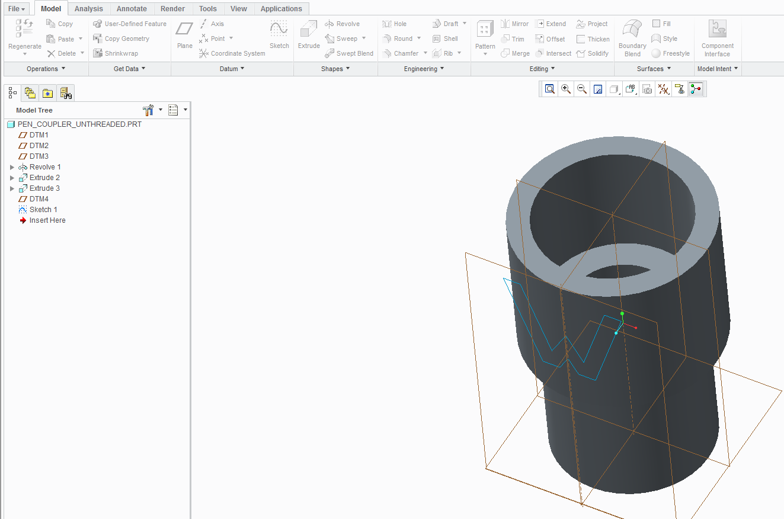Open the File menu

tap(17, 9)
